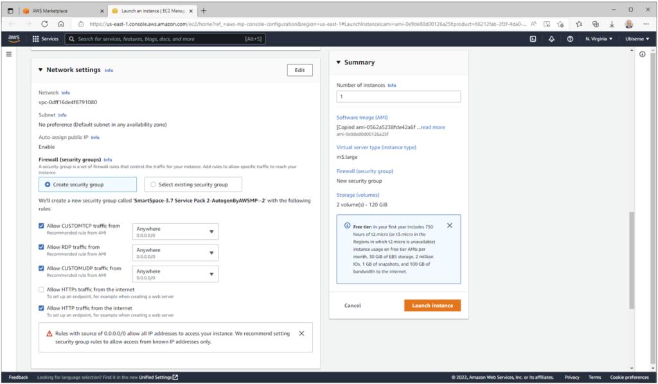Viewport: 658px width, 384px height.
Task: Open Firewall (security group) summary link
Action: 365,171
